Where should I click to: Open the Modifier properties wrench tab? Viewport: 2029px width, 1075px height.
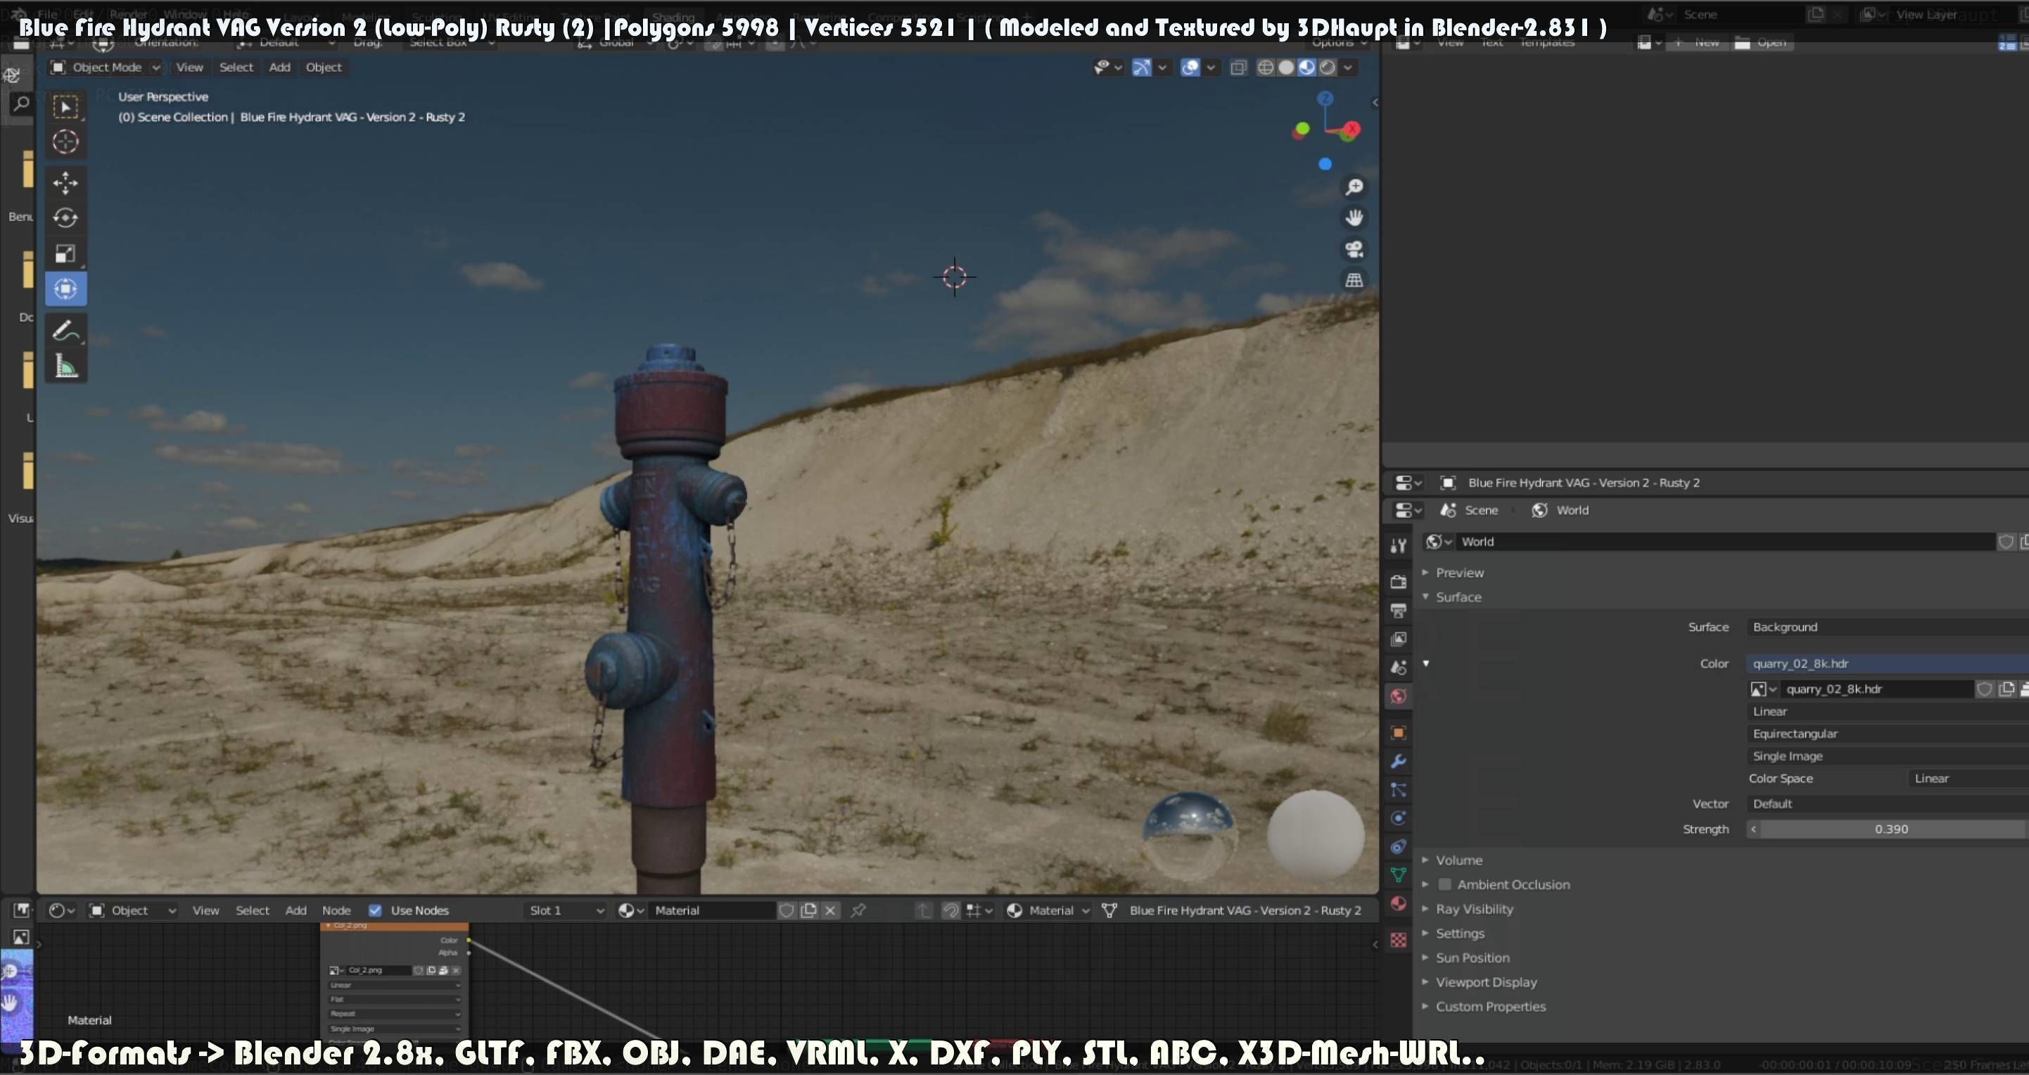pos(1398,761)
